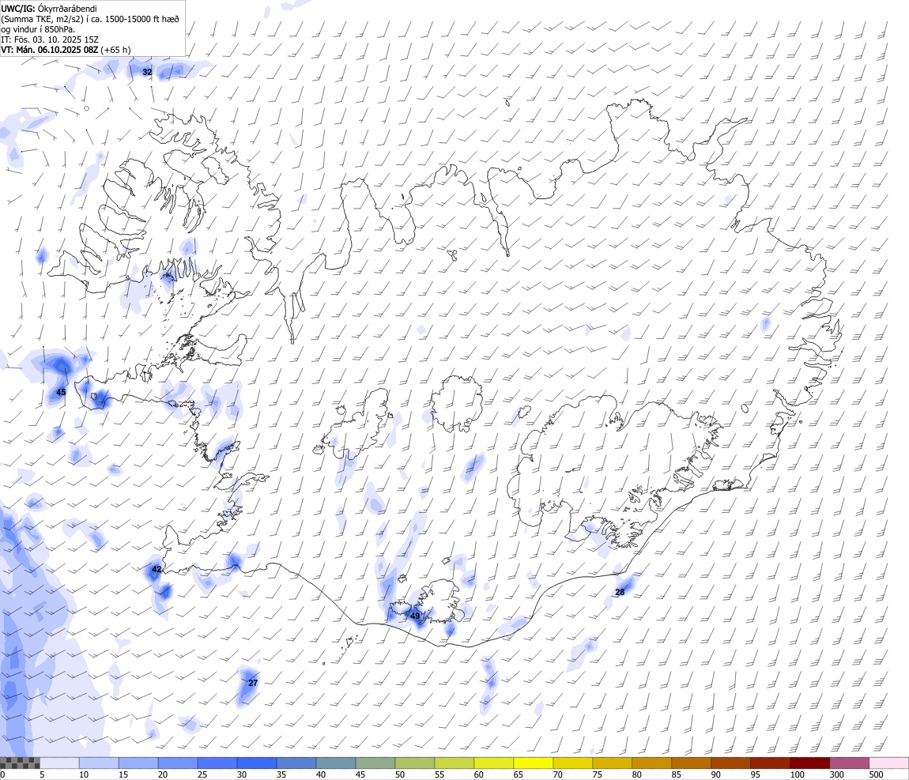Image resolution: width=909 pixels, height=780 pixels.
Task: Pick the legend swatch between 10 and 15
Action: pyautogui.click(x=99, y=763)
